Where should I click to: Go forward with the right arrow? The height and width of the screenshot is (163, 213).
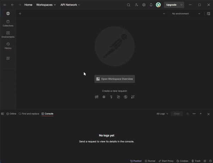20,5
